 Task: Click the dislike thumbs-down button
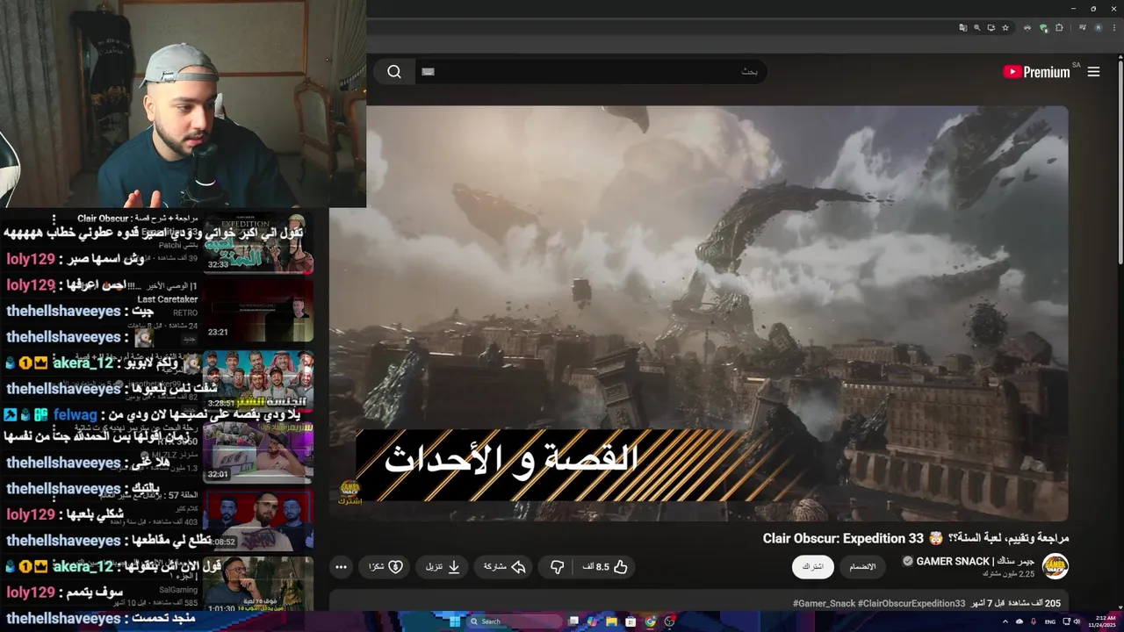pos(557,567)
